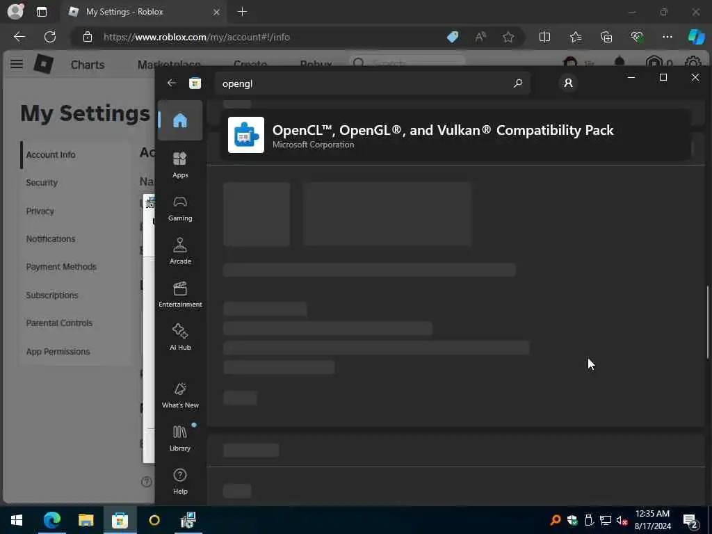712x534 pixels.
Task: Click the Edge address bar URL
Action: 196,38
